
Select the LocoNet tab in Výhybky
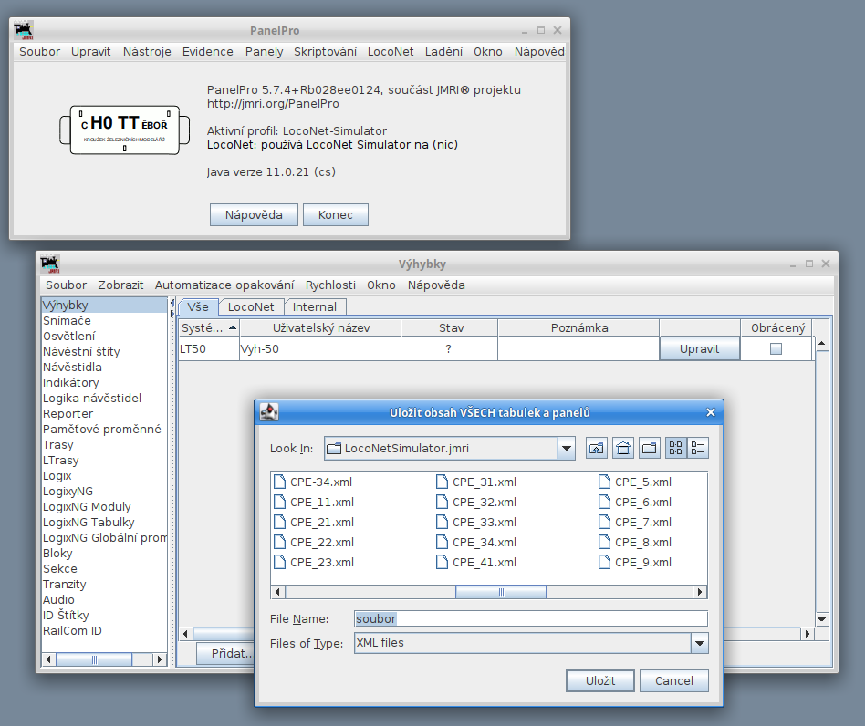(x=251, y=307)
